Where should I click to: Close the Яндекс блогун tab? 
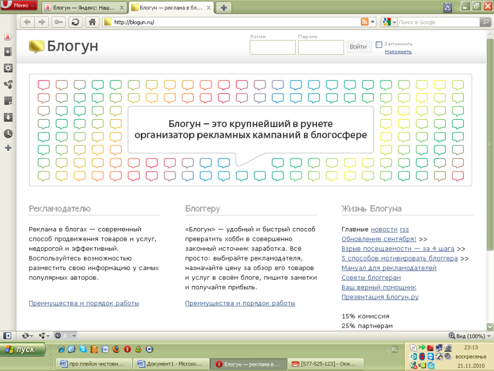coord(122,8)
